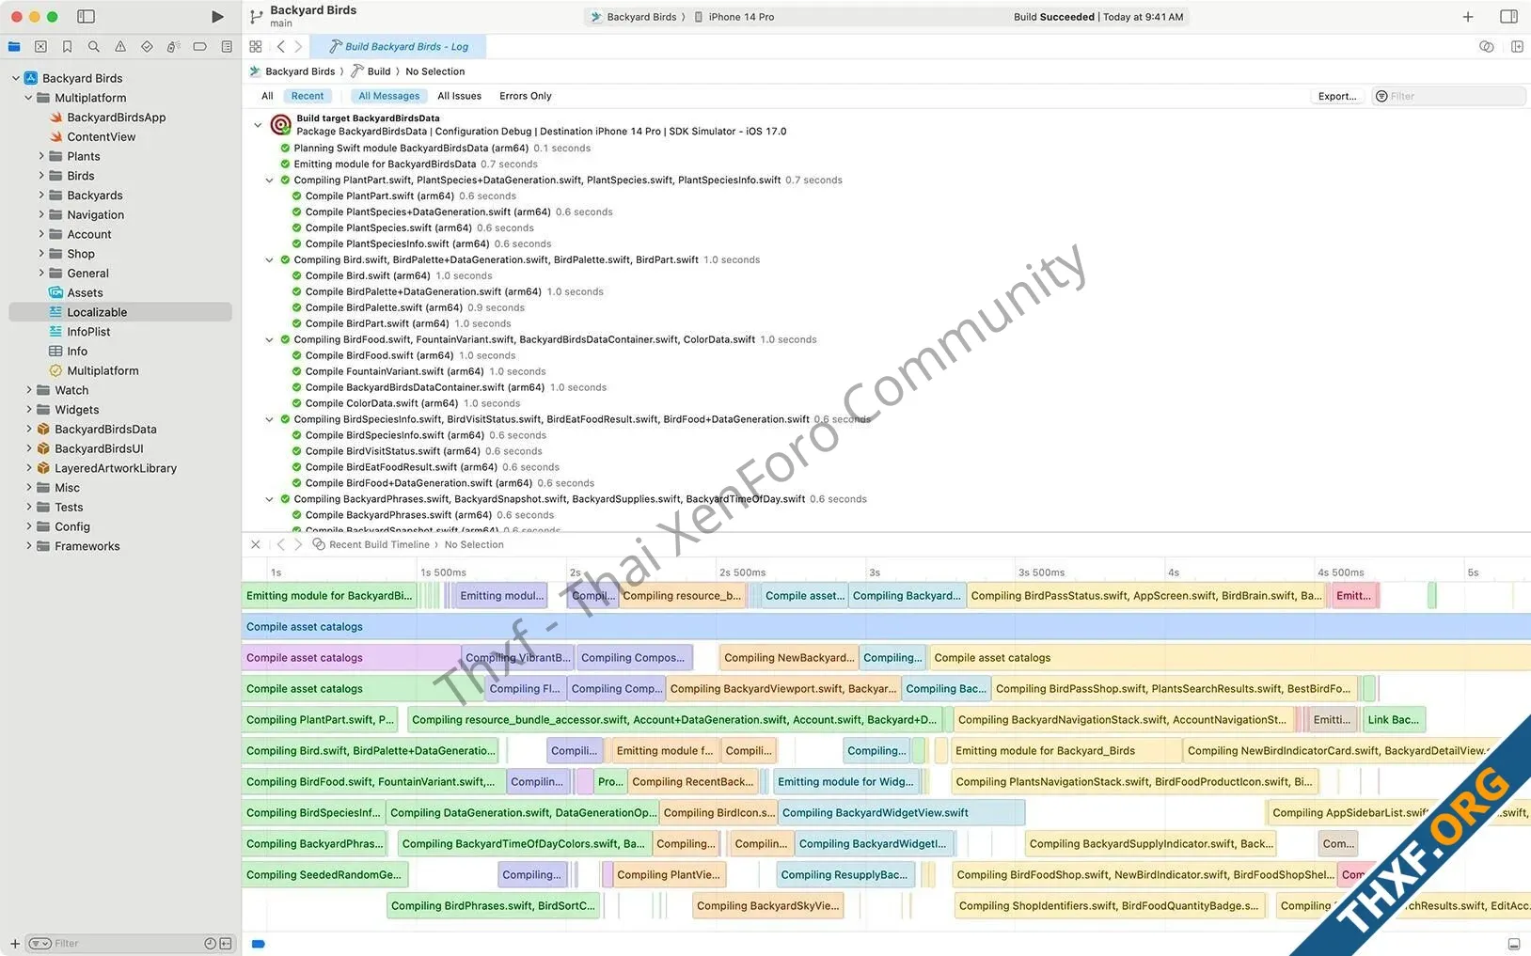This screenshot has height=956, width=1531.
Task: Click the filter icon in log search field
Action: (x=1381, y=96)
